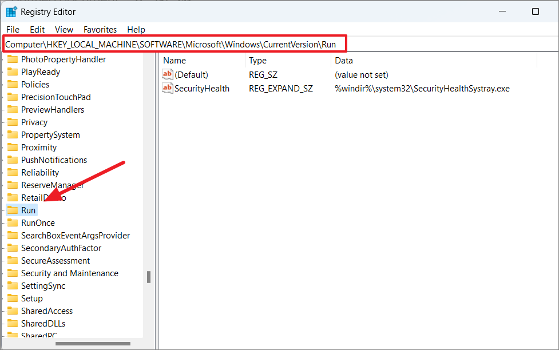The width and height of the screenshot is (559, 350).
Task: Select the Run key label
Action: coord(28,210)
